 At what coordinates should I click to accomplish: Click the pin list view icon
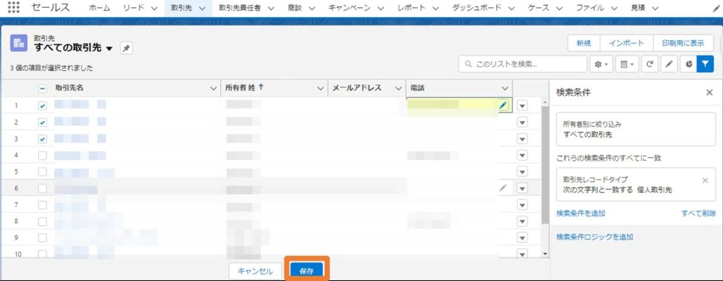pos(126,48)
